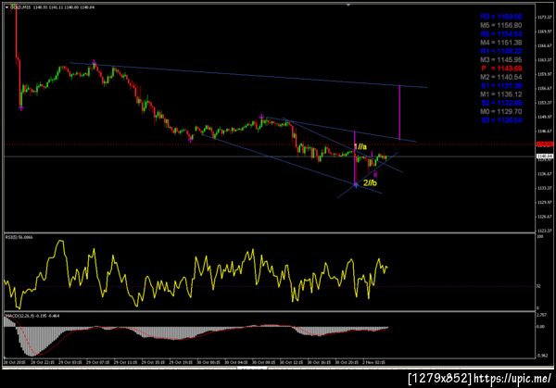The width and height of the screenshot is (556, 388).
Task: Select pivot label 'M0 = 1129.70'
Action: point(500,112)
